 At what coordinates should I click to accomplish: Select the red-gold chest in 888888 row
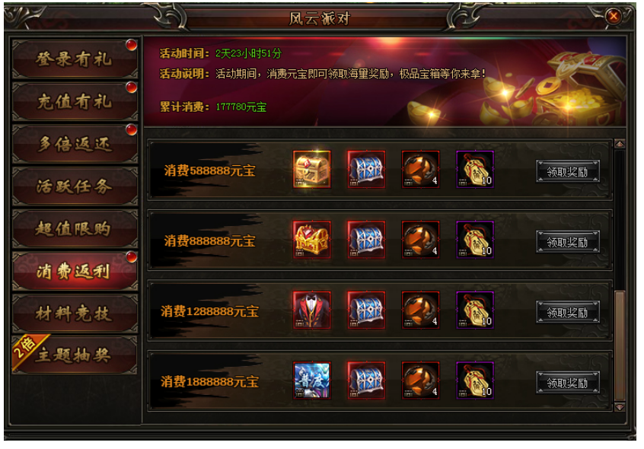click(x=312, y=240)
